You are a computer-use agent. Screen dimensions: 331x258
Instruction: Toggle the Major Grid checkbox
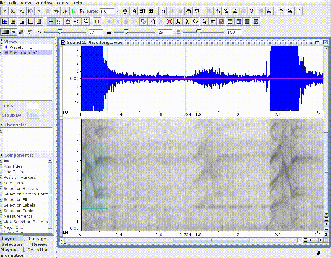(1, 227)
